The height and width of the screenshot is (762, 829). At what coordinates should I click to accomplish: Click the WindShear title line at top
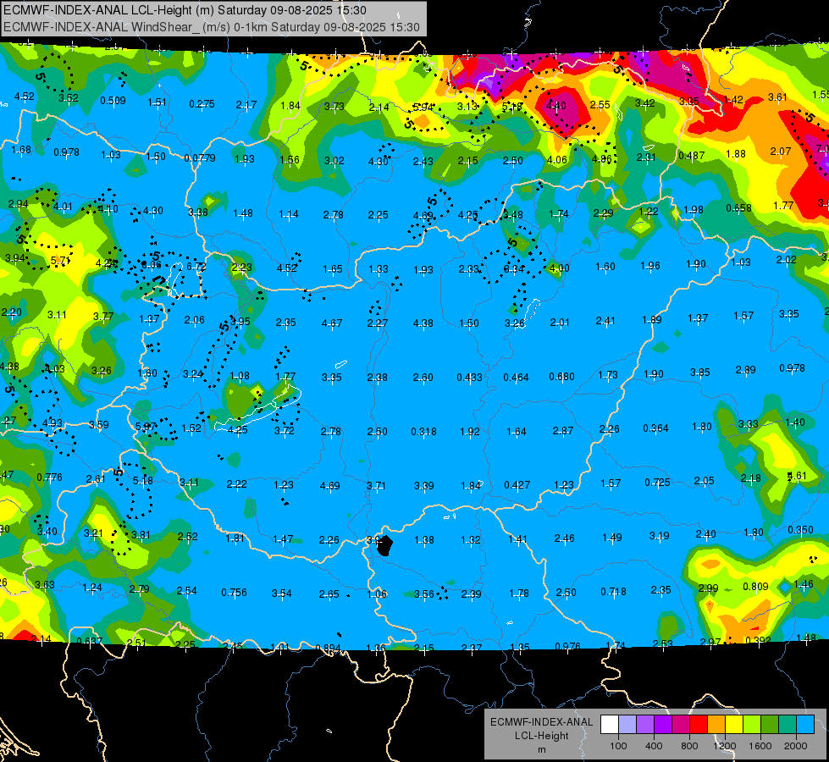tap(212, 27)
